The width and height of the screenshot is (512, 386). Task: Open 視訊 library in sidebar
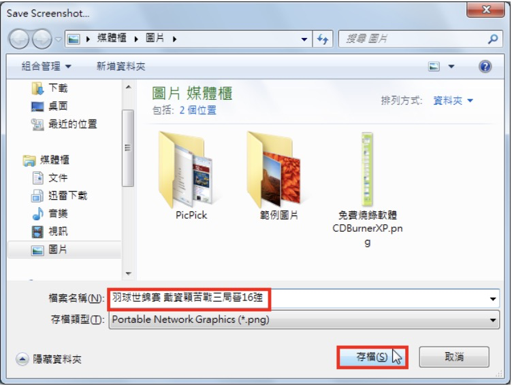click(x=50, y=232)
